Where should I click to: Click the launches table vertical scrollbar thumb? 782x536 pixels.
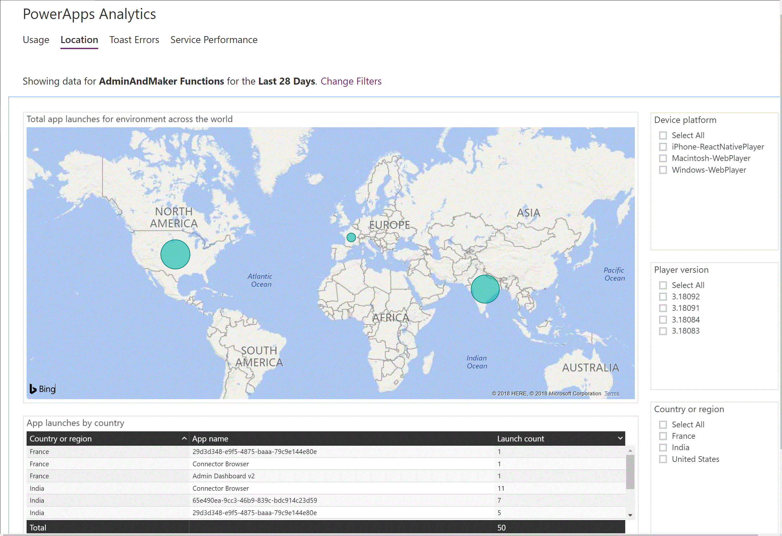(630, 471)
